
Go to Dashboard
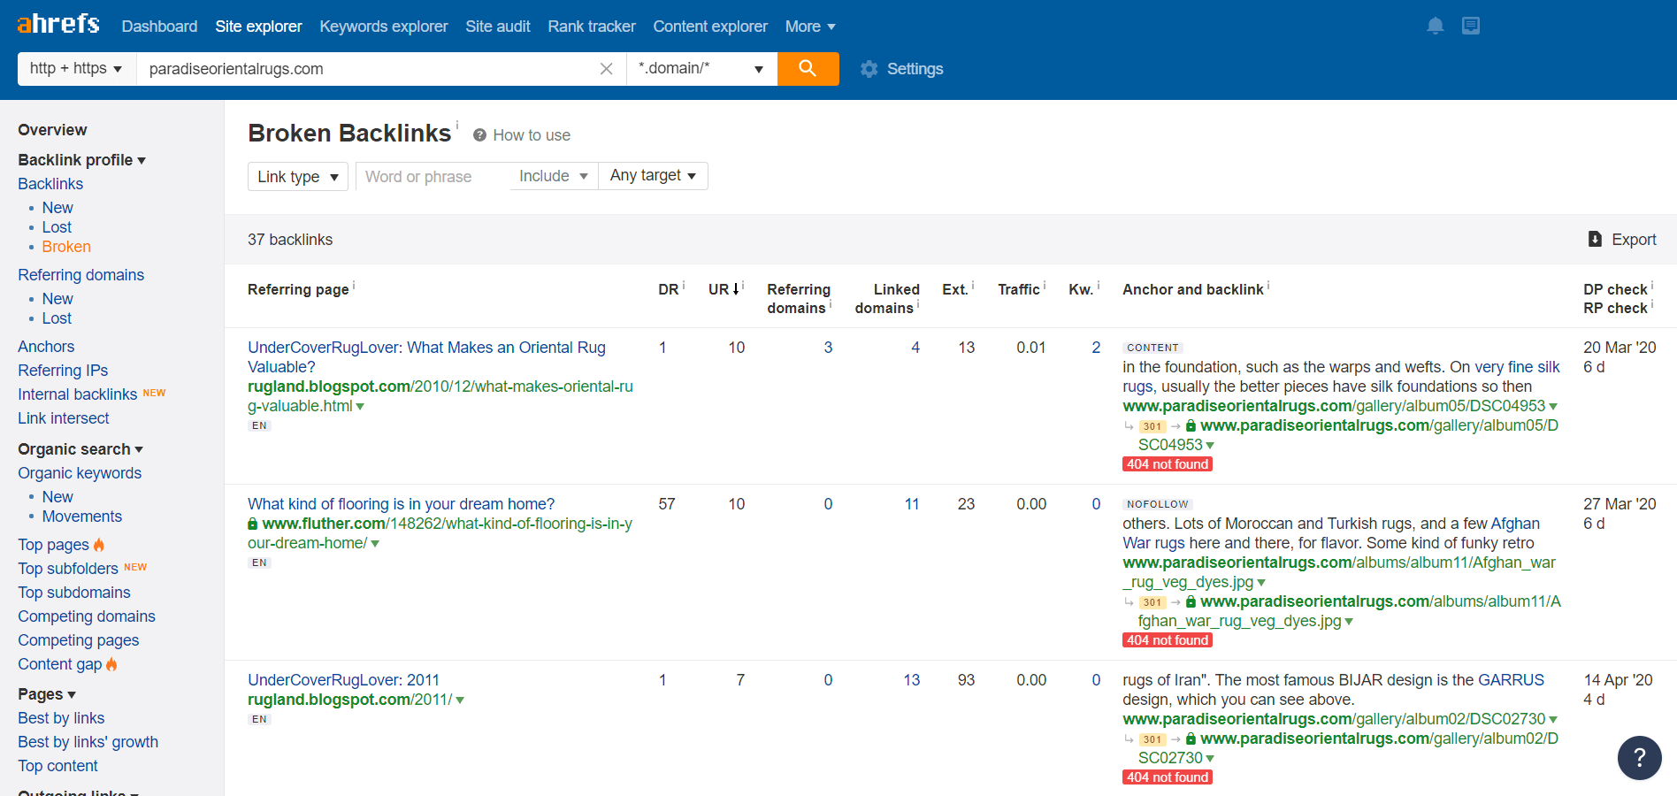(x=159, y=27)
